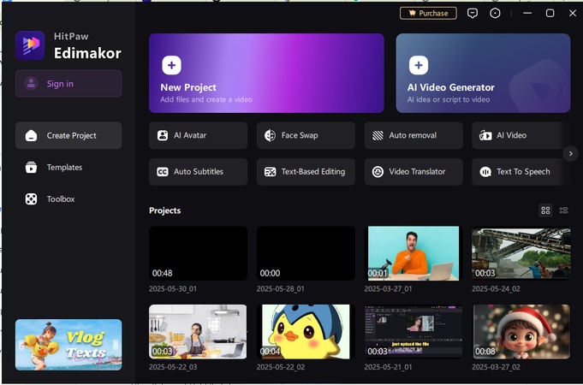Open the hexagon settings icon in title bar
This screenshot has width=583, height=385.
495,14
